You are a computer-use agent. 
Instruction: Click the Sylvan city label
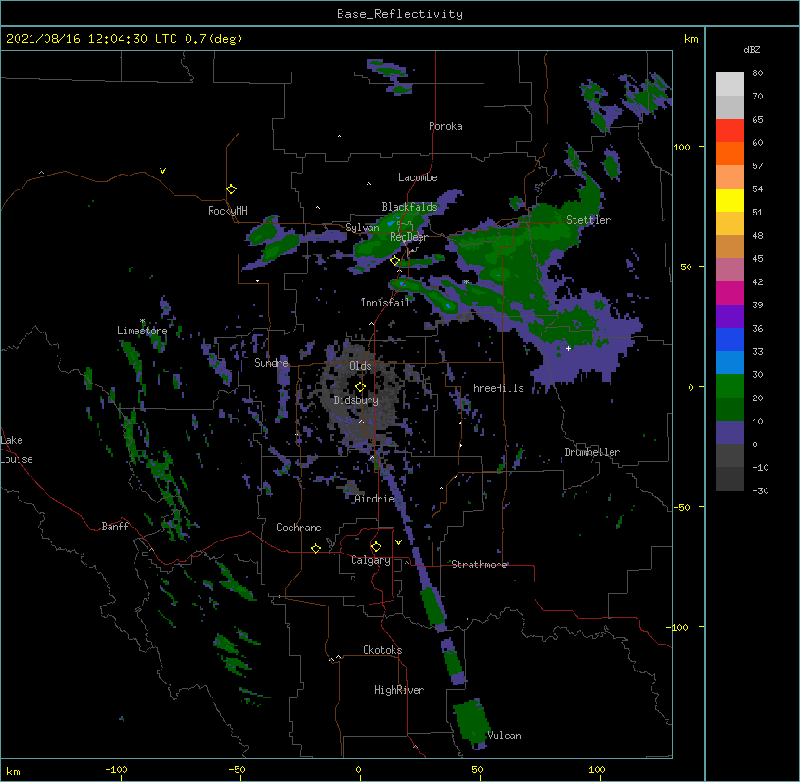tap(362, 228)
